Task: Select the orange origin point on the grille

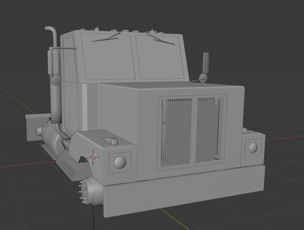Action: (x=164, y=122)
